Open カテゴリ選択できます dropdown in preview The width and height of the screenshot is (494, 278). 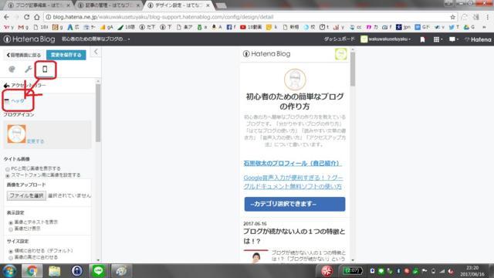tap(295, 204)
